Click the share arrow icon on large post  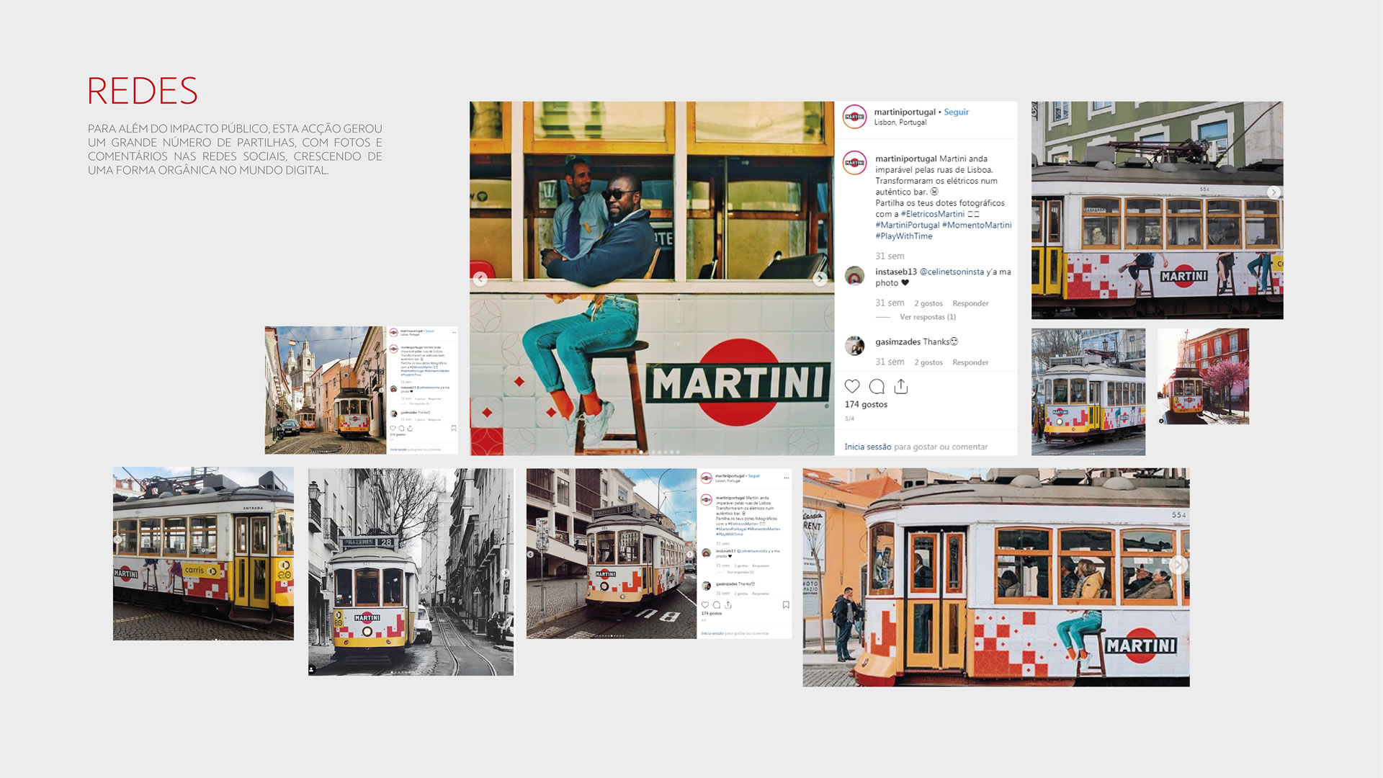tap(901, 387)
